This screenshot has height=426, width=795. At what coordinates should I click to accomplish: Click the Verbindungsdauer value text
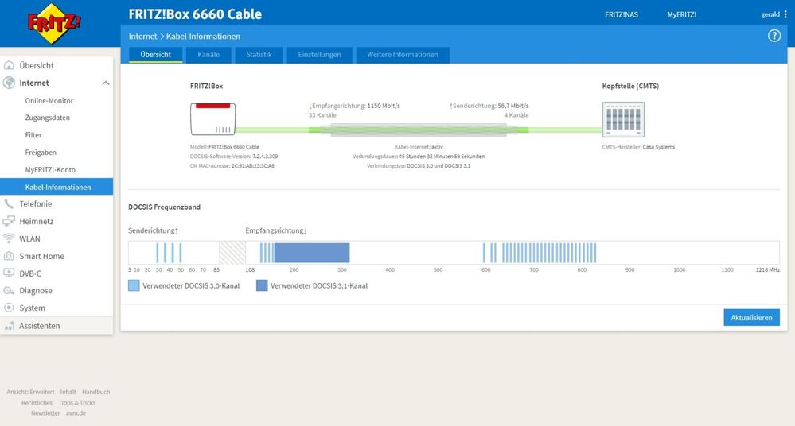[442, 157]
